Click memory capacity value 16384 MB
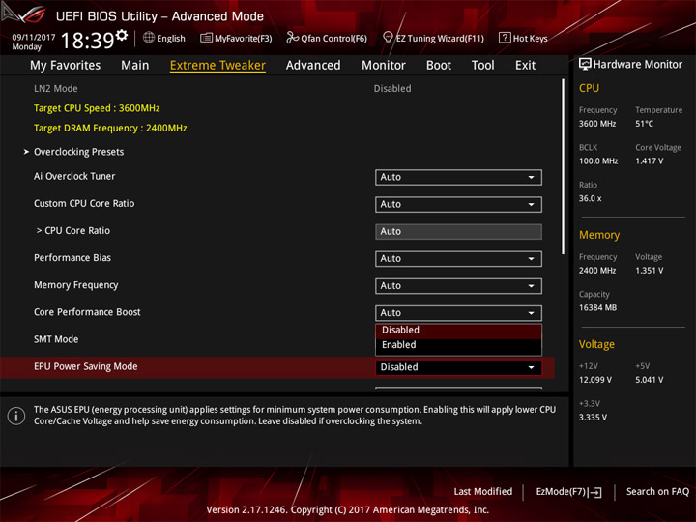The width and height of the screenshot is (696, 522). coord(598,308)
